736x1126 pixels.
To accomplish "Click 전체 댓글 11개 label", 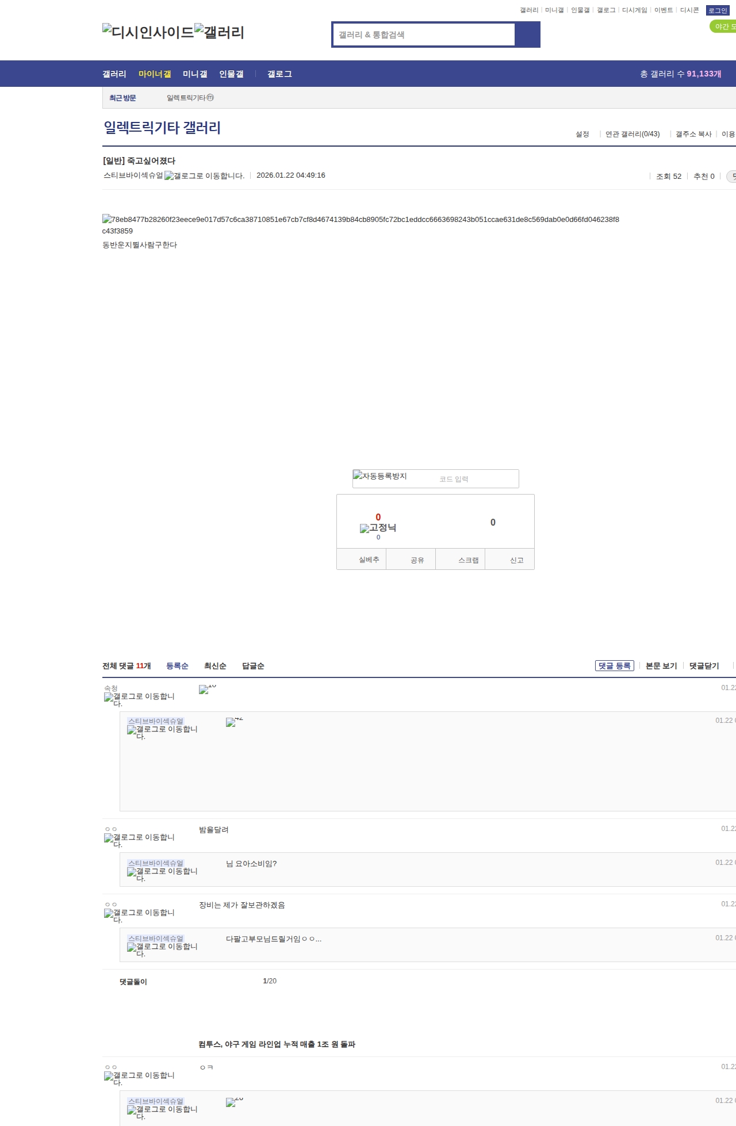I will coord(126,666).
